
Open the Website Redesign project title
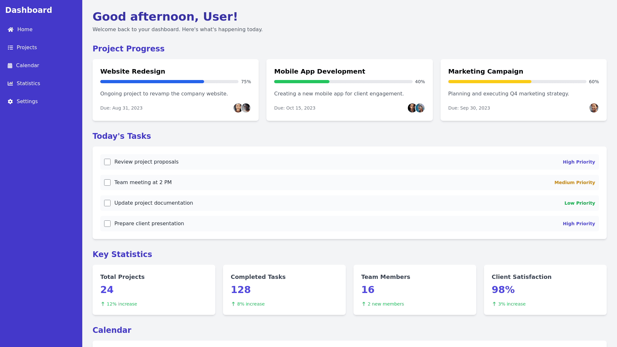click(133, 71)
